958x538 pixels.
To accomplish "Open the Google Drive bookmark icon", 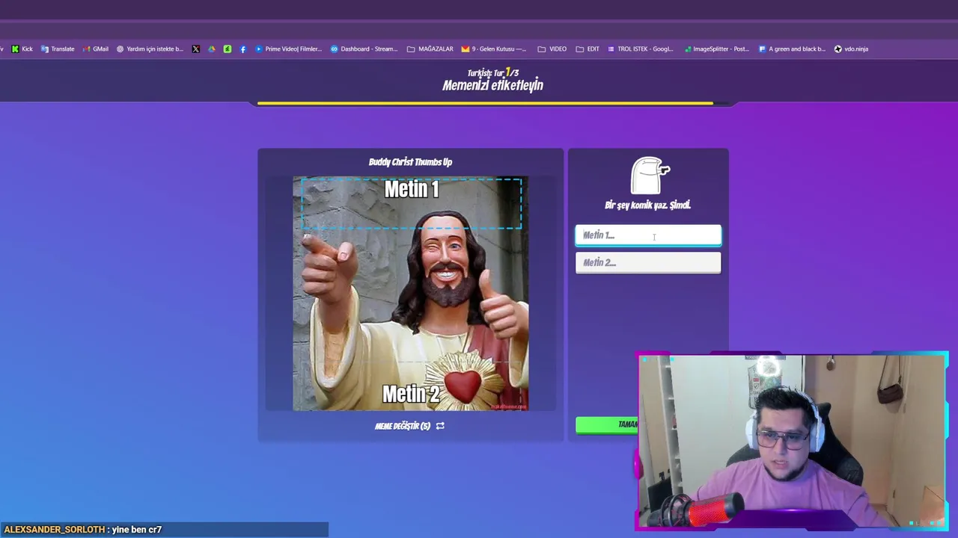I will [x=212, y=49].
